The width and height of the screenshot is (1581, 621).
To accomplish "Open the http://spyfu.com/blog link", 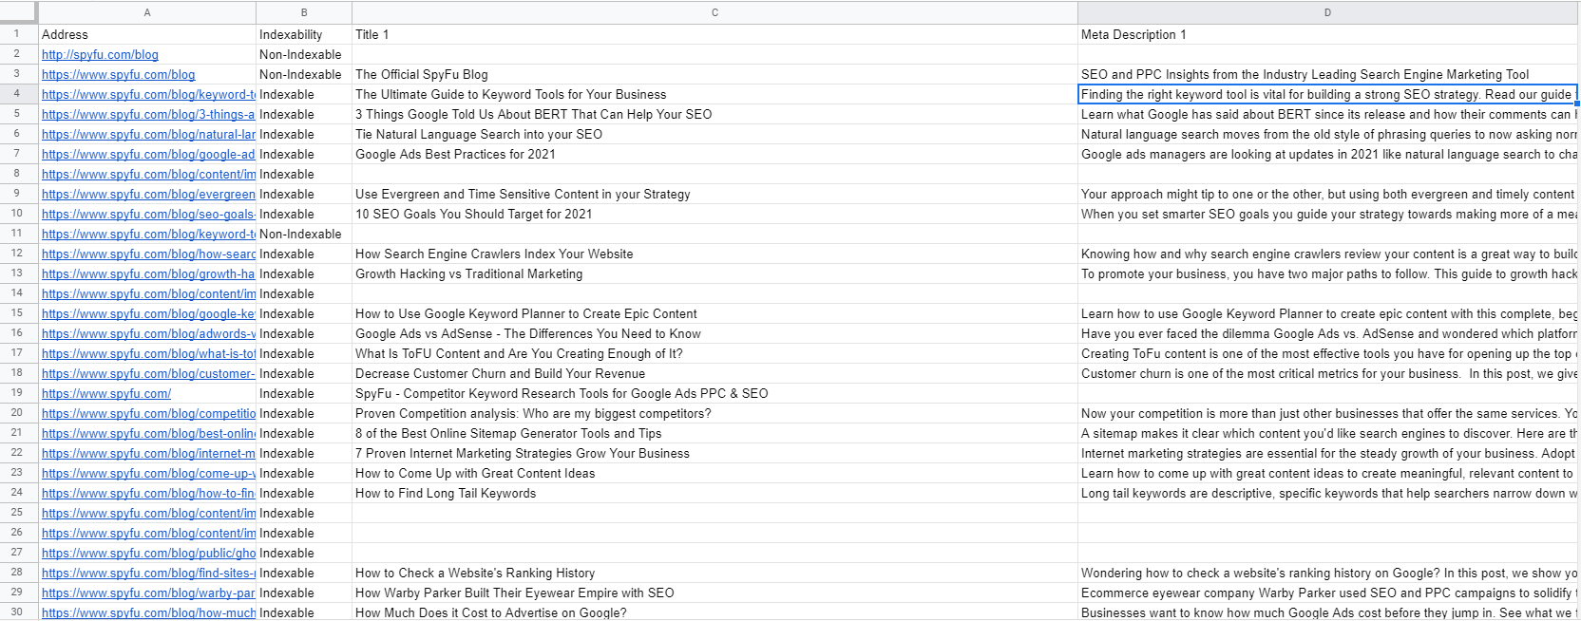I will coord(100,55).
